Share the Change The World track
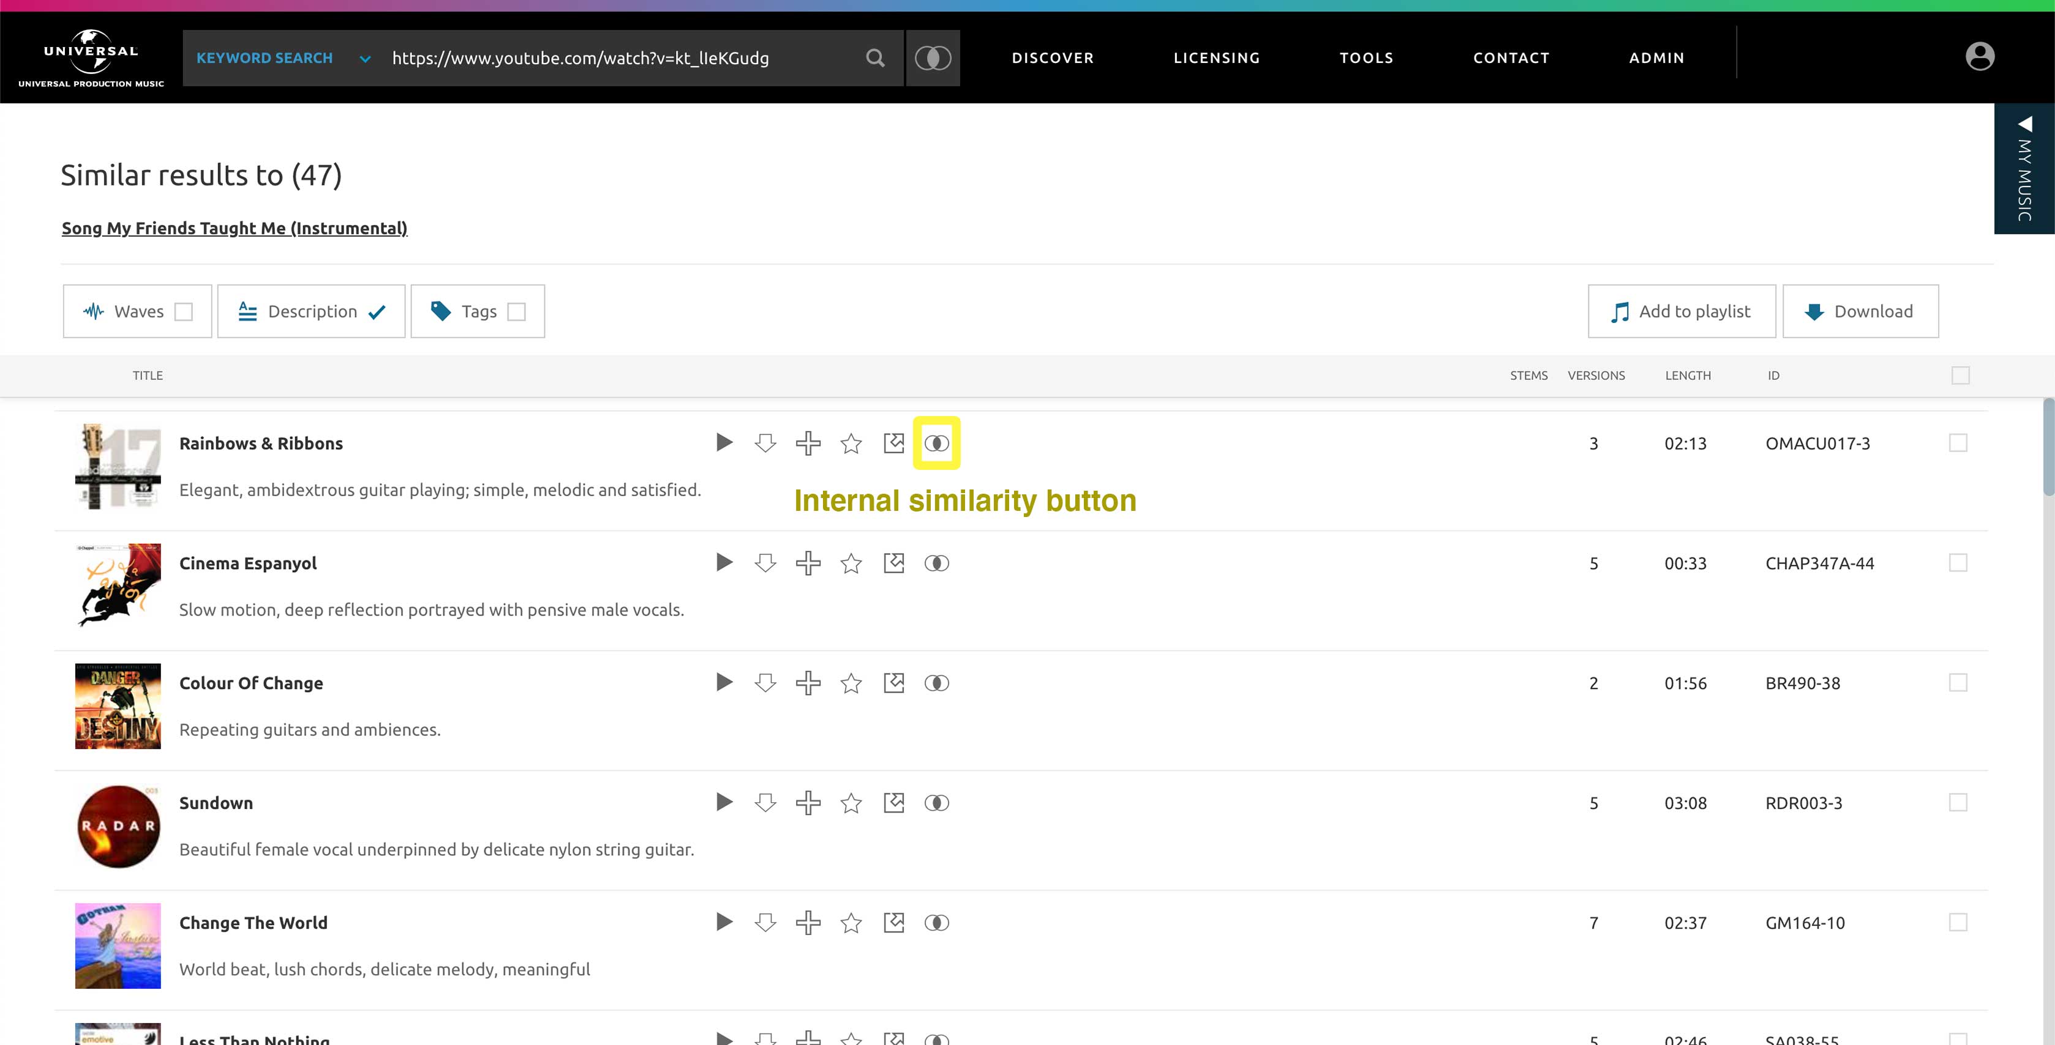Image resolution: width=2055 pixels, height=1045 pixels. tap(893, 922)
